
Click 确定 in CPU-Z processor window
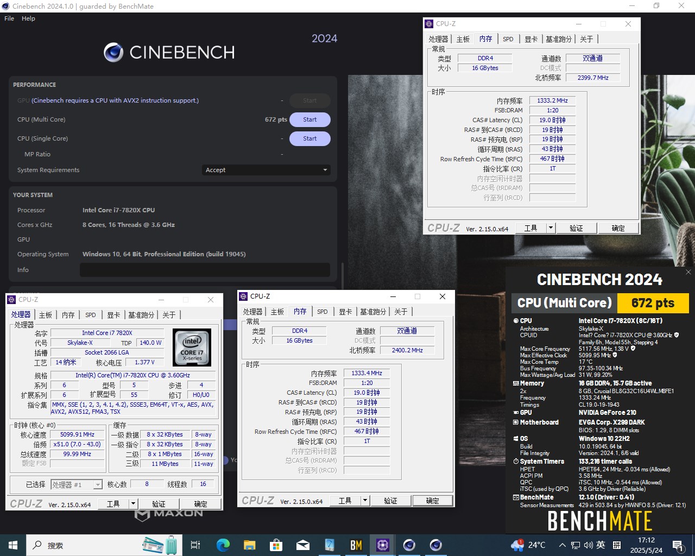click(x=201, y=504)
